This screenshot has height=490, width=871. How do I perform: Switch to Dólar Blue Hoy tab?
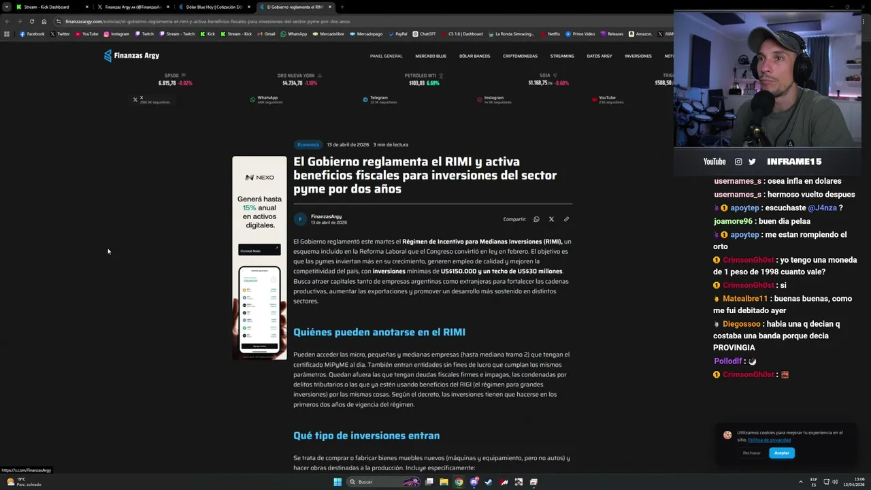click(x=214, y=7)
